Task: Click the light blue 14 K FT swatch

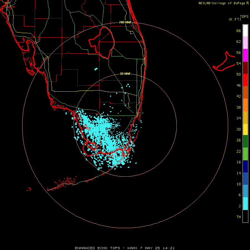Action: tap(245, 191)
